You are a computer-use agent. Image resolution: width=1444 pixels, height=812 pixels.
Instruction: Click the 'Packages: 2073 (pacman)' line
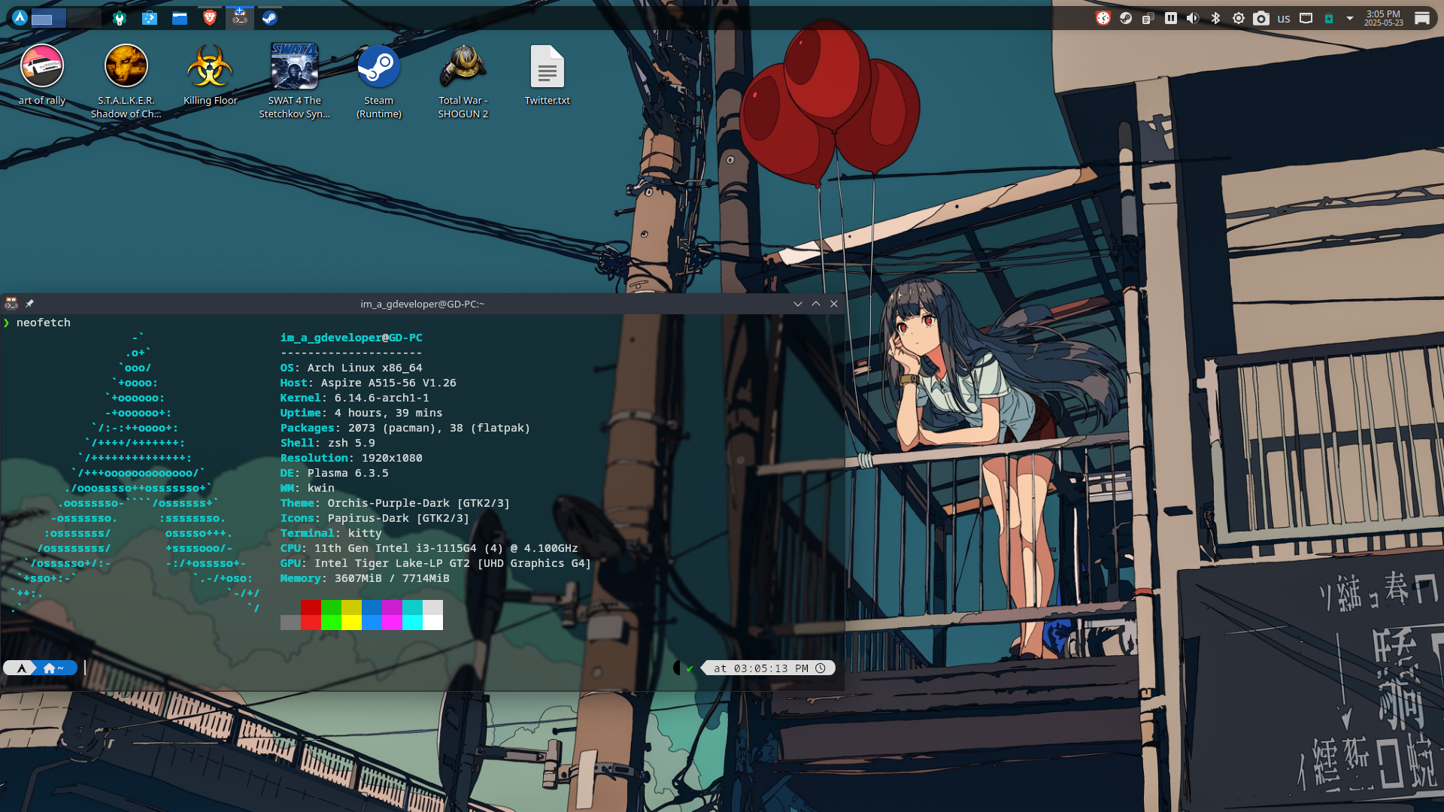pyautogui.click(x=405, y=428)
